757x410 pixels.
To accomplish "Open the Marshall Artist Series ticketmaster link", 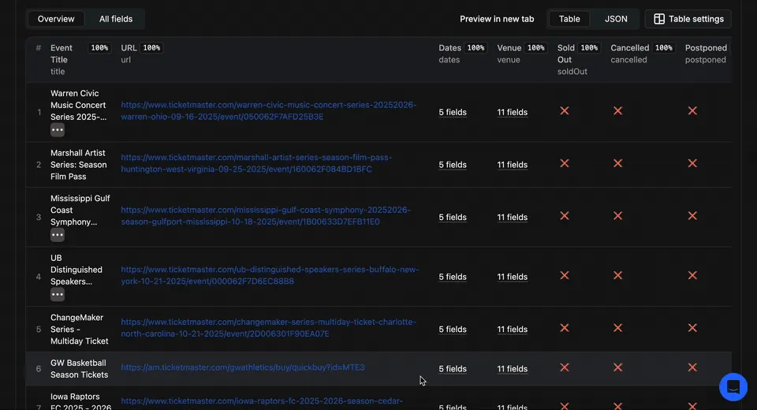I will pos(255,163).
